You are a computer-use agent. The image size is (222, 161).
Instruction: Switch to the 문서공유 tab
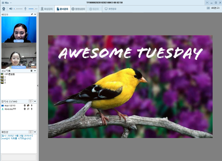pyautogui.click(x=62, y=8)
